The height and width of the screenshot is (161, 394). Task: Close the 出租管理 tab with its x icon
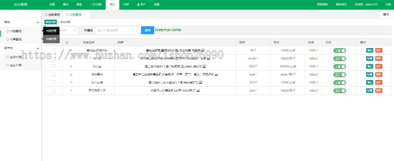pyautogui.click(x=84, y=15)
